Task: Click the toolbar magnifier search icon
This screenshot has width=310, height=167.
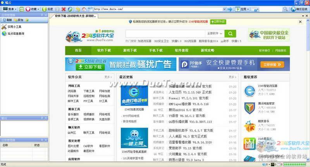Action: 285,9
